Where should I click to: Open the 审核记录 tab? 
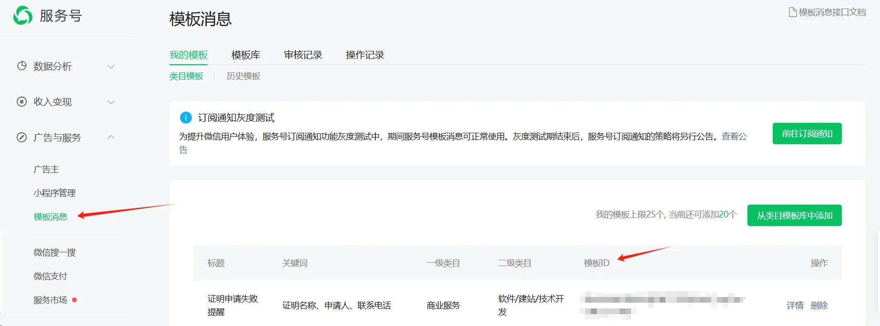[303, 55]
